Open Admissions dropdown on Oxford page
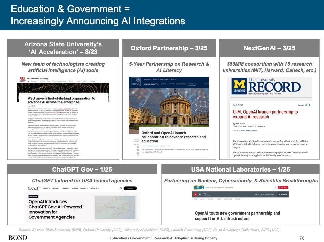Image resolution: width=324 pixels, height=242 pixels. click(x=147, y=79)
